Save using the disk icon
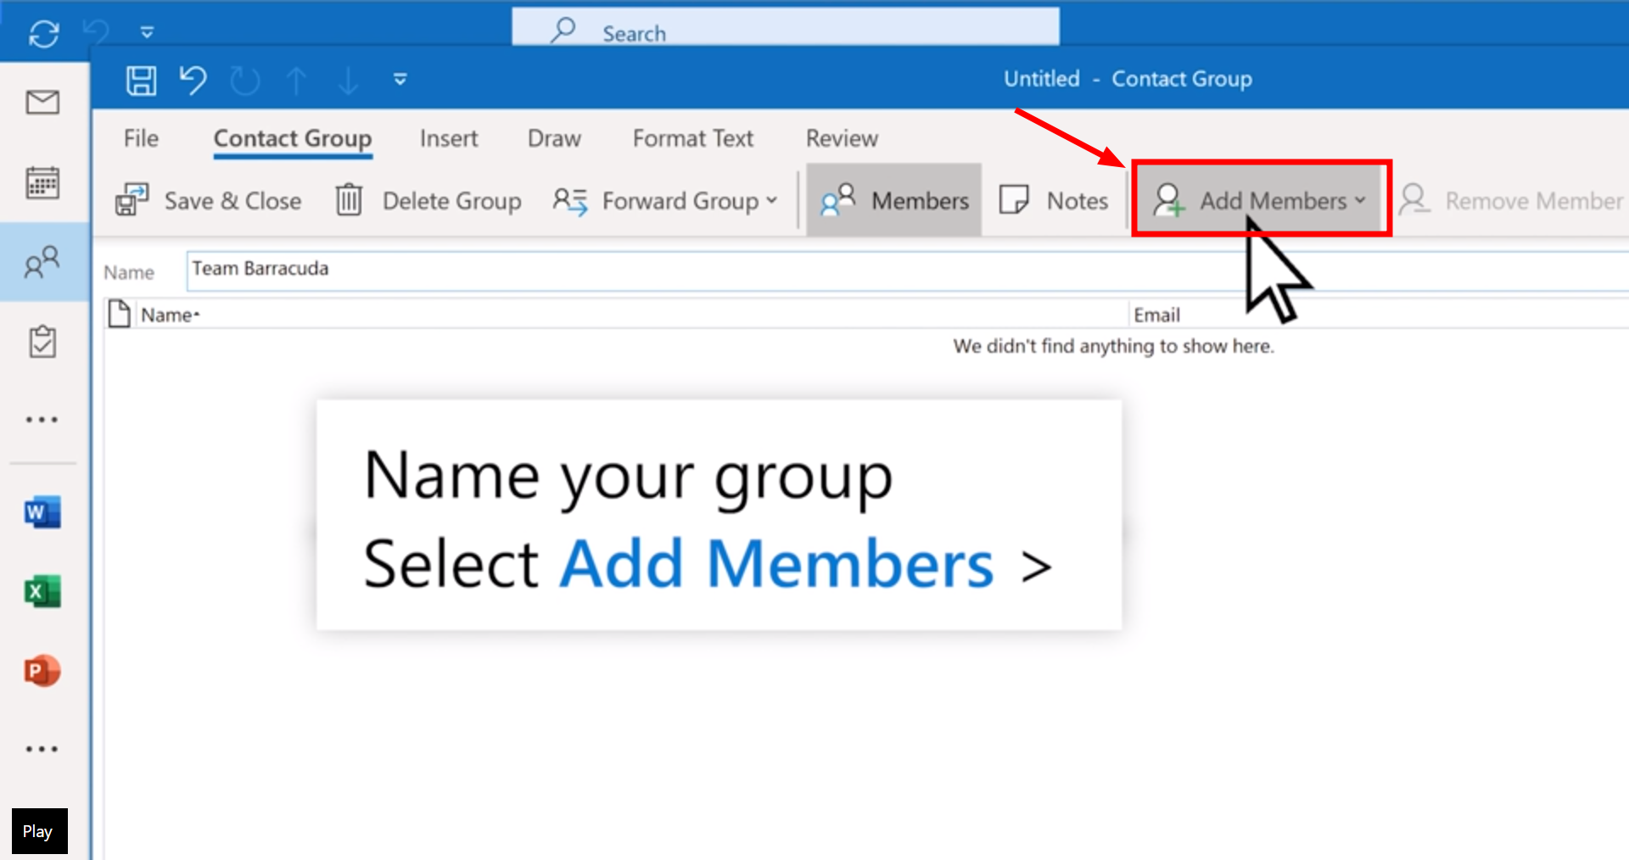Image resolution: width=1629 pixels, height=860 pixels. [x=141, y=81]
